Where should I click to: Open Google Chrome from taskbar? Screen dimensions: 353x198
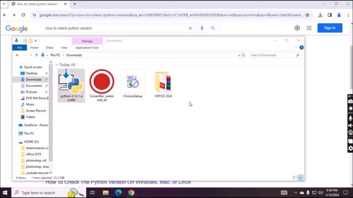tap(131, 193)
